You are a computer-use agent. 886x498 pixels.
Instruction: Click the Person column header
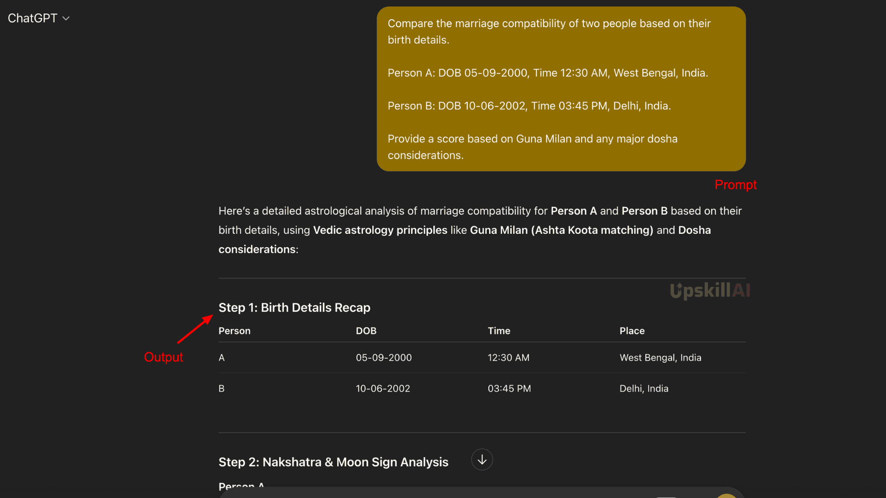234,331
